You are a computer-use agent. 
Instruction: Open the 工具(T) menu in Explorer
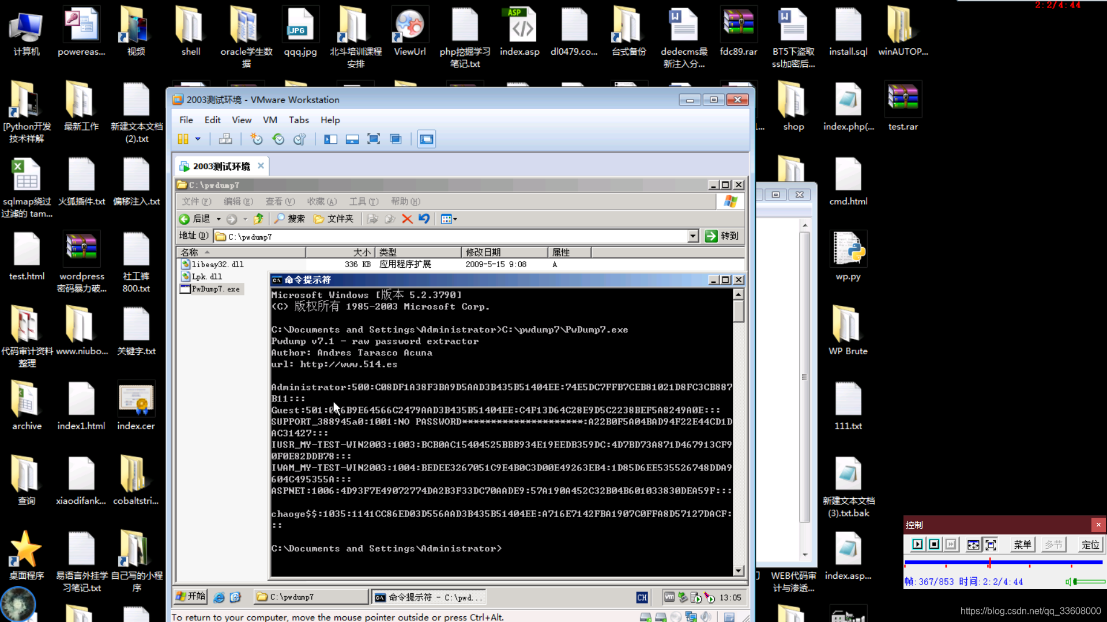pyautogui.click(x=364, y=202)
